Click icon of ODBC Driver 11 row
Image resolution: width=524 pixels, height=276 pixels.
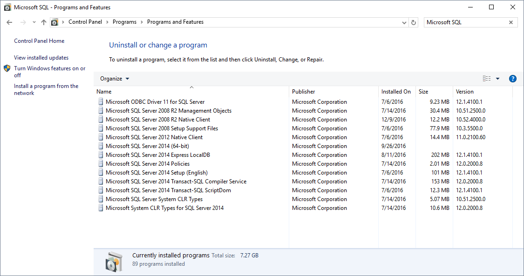(101, 102)
